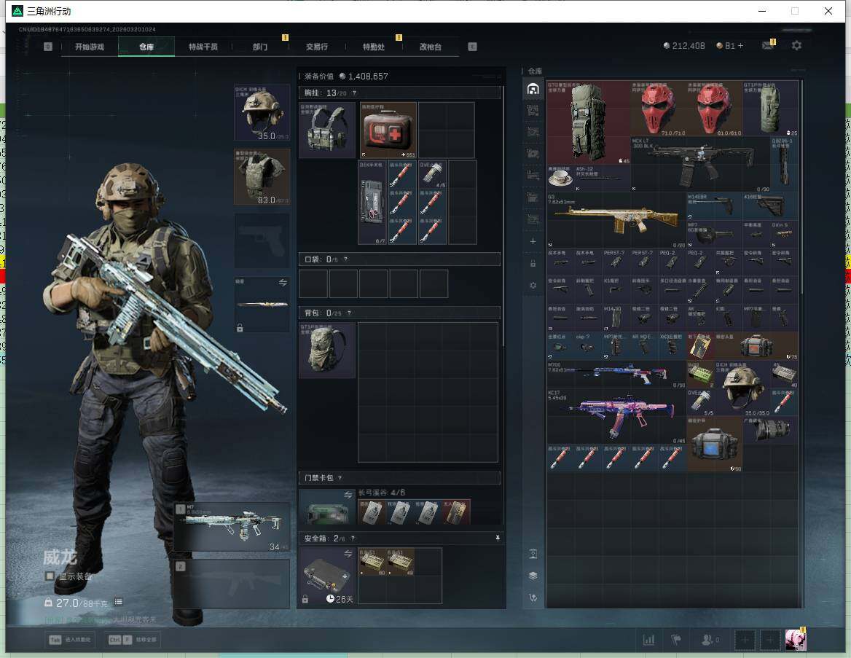851x658 pixels.
Task: Swap the melee knife slot
Action: click(x=283, y=282)
